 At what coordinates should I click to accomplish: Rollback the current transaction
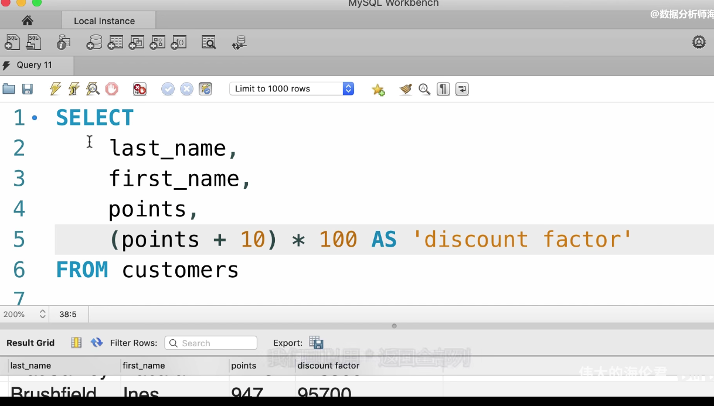(187, 89)
